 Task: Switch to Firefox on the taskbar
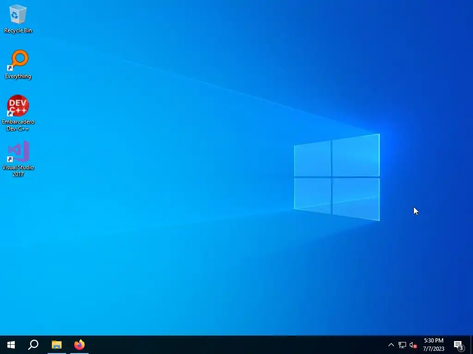tap(79, 345)
